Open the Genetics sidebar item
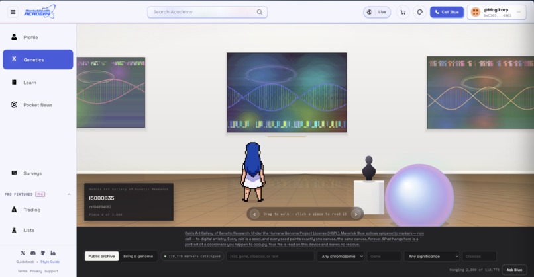534x277 pixels. pyautogui.click(x=38, y=59)
